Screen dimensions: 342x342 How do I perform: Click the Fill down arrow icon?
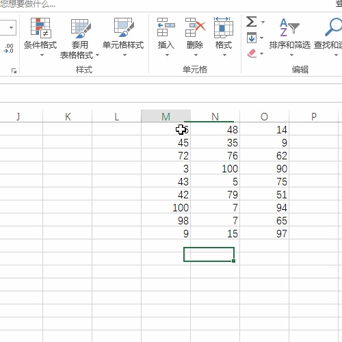tap(252, 38)
